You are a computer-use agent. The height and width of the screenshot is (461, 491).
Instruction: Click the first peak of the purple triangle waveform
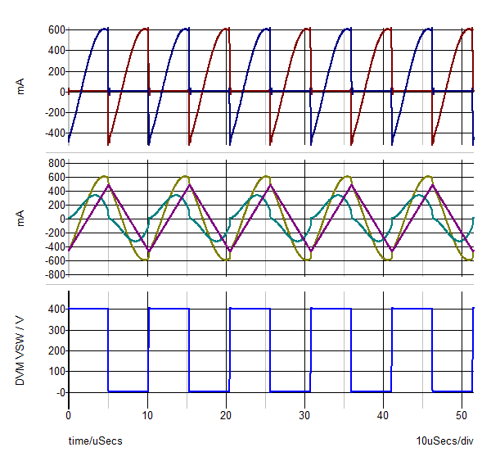tap(108, 185)
